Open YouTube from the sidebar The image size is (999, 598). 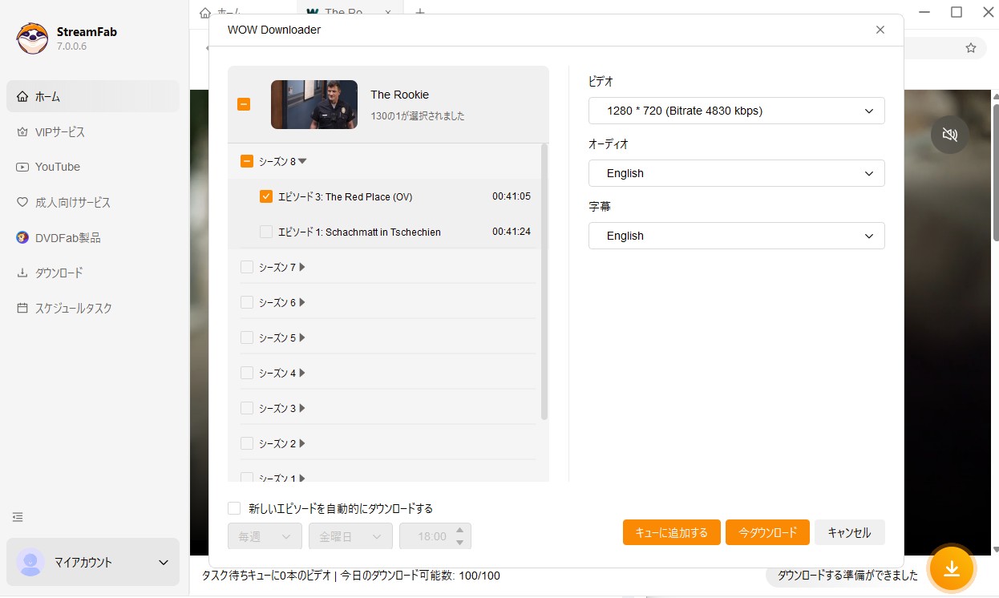coord(57,167)
